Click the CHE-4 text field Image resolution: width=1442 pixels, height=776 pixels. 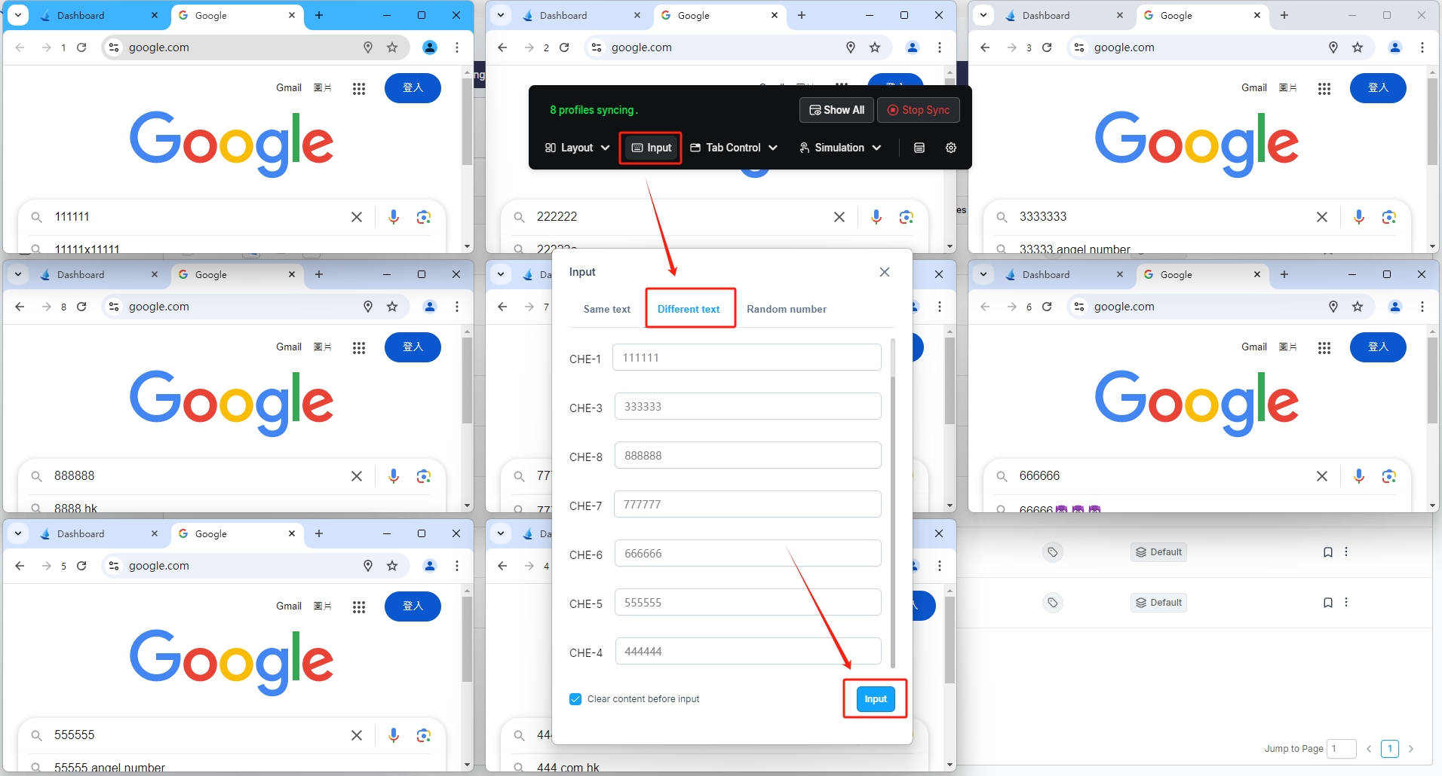pos(748,652)
